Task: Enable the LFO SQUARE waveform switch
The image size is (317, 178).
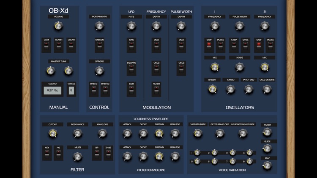Action: pos(131,69)
